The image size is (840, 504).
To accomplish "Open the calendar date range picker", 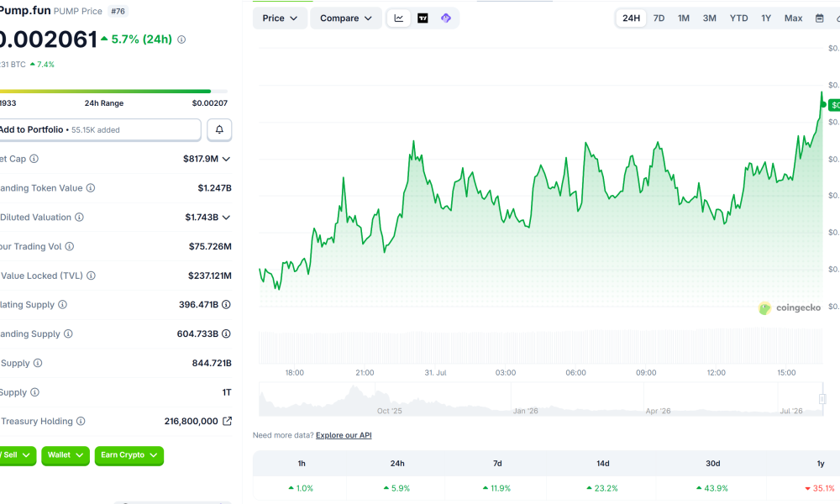I will point(819,18).
